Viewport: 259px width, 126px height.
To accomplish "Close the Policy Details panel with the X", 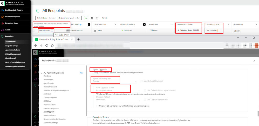I will click(254, 61).
